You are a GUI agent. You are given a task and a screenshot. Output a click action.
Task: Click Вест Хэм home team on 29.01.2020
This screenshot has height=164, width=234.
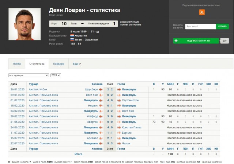[92, 95]
